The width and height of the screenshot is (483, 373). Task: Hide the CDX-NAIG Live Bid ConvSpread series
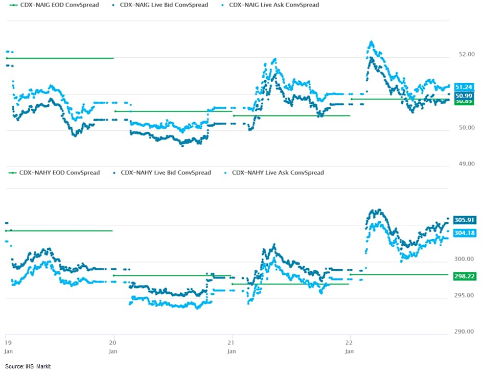tap(164, 5)
